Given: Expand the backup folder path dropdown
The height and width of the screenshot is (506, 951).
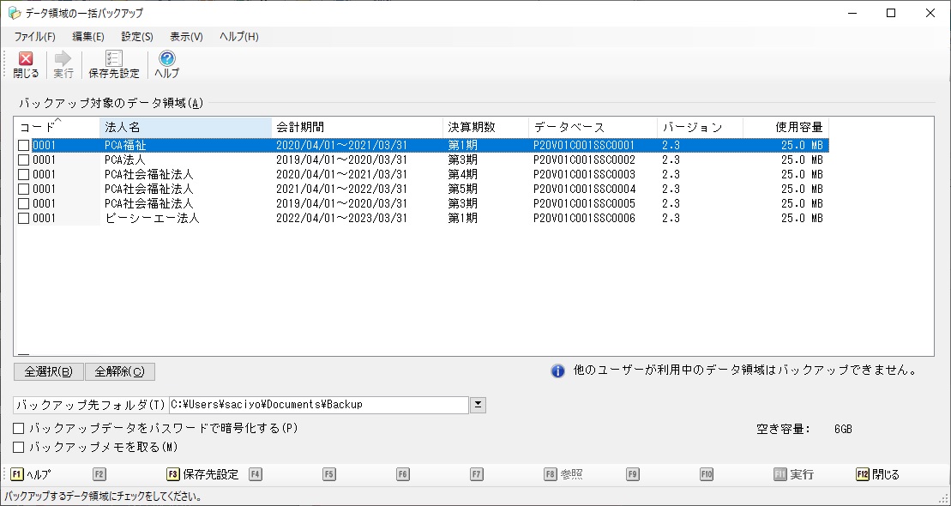Looking at the screenshot, I should (x=479, y=405).
